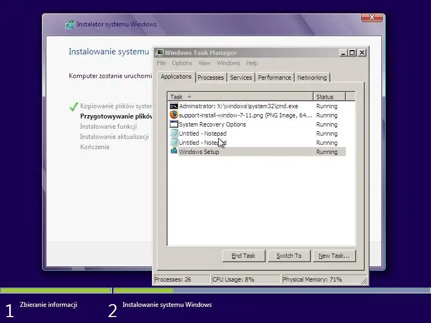
Task: Click the Instalowanie aktualizacji step in installer
Action: point(114,137)
